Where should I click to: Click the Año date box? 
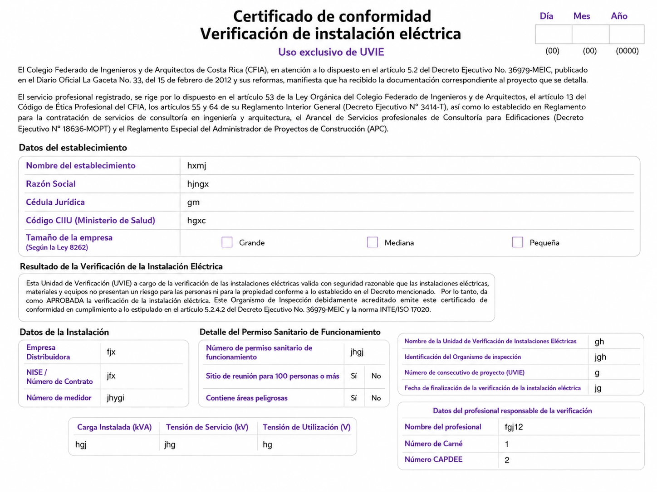[x=627, y=34]
